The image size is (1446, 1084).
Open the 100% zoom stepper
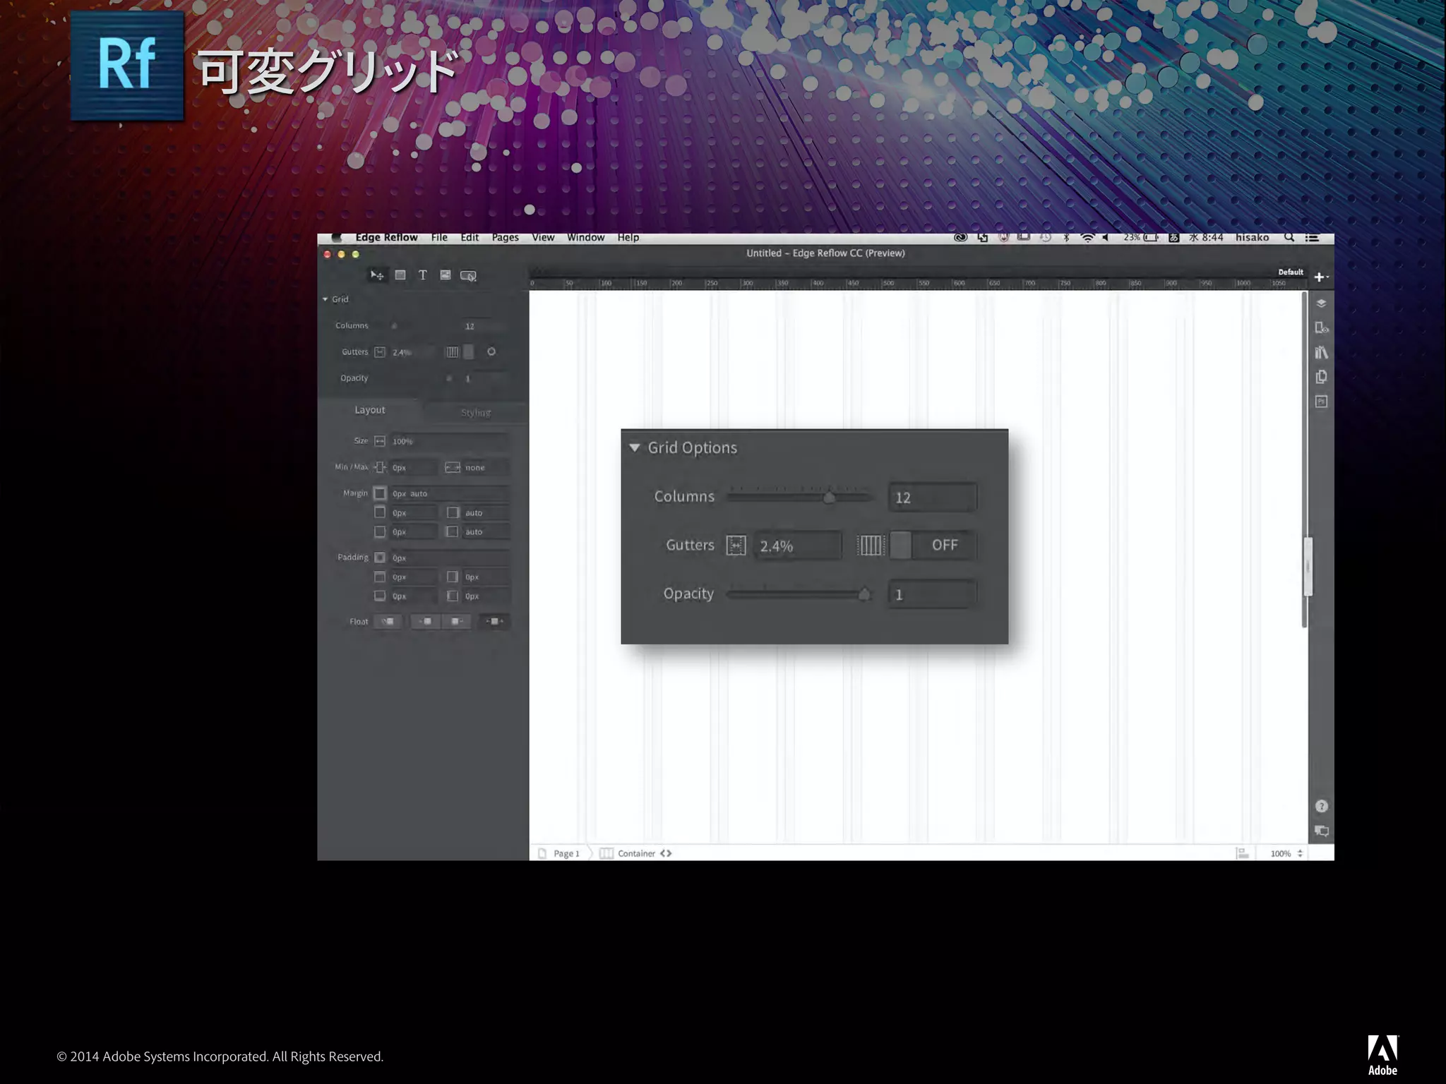point(1300,853)
